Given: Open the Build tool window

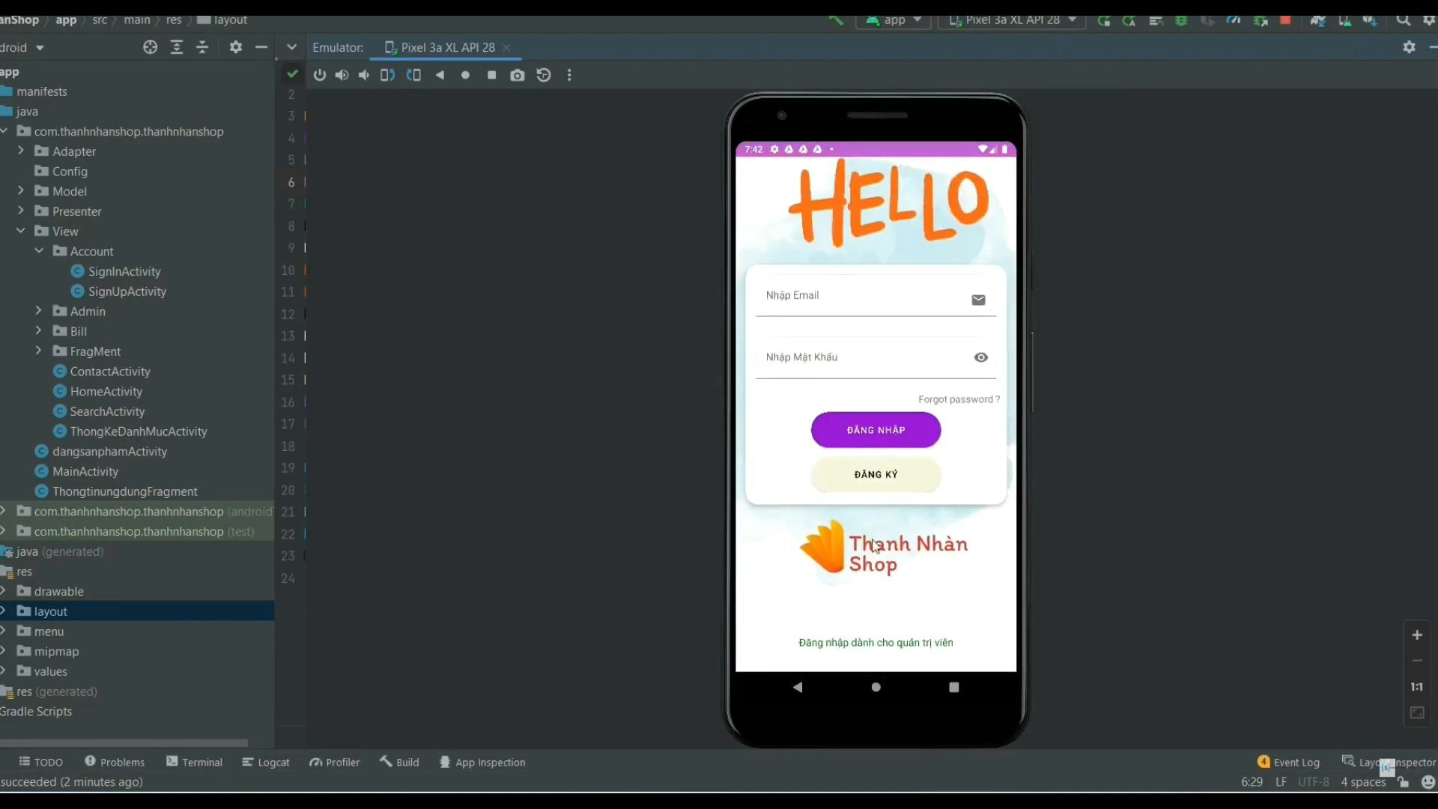Looking at the screenshot, I should pyautogui.click(x=399, y=762).
